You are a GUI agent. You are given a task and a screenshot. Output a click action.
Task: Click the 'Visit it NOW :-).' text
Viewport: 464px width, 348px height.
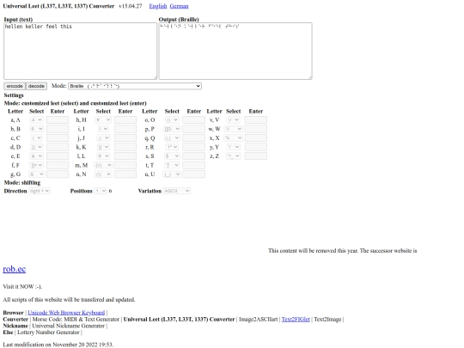(x=22, y=286)
